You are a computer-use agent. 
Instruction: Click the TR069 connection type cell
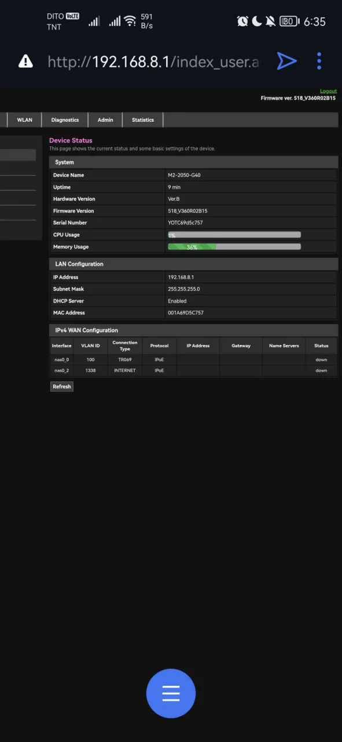pos(125,360)
